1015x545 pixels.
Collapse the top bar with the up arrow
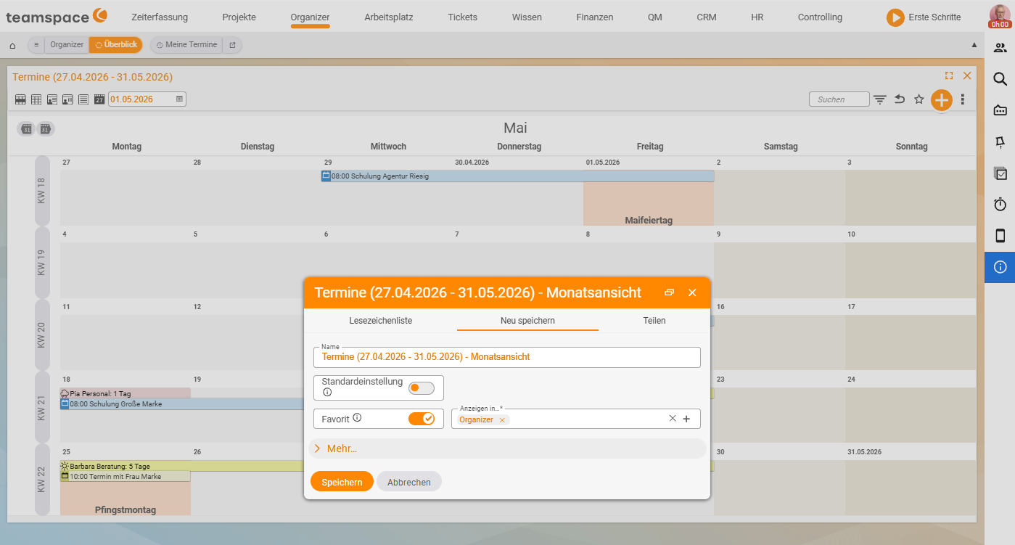[x=974, y=45]
